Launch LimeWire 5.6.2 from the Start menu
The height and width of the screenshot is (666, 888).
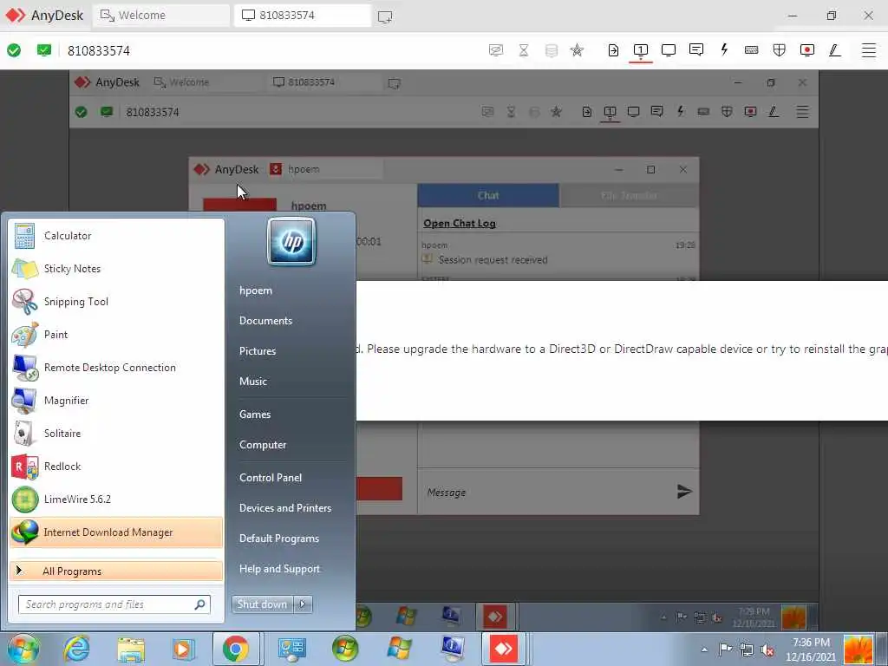[x=116, y=499]
